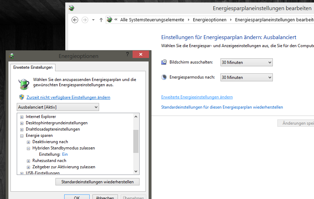Image resolution: width=314 pixels, height=199 pixels.
Task: Click the Forward arrow in the Control Panel window
Action: point(85,20)
